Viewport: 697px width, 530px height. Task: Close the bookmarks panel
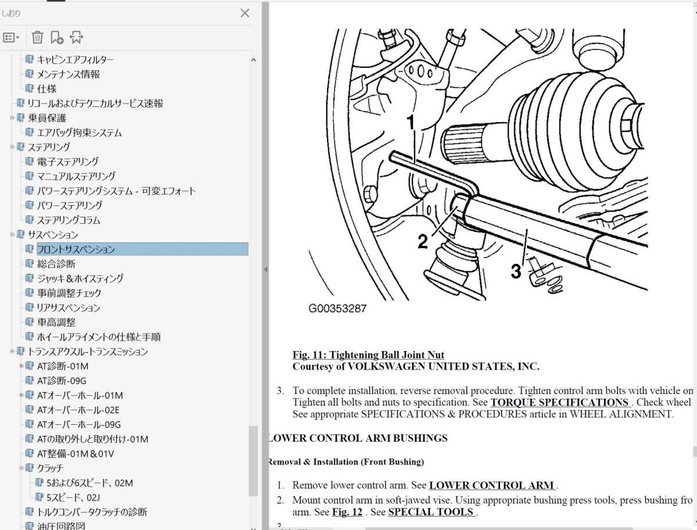[x=245, y=13]
